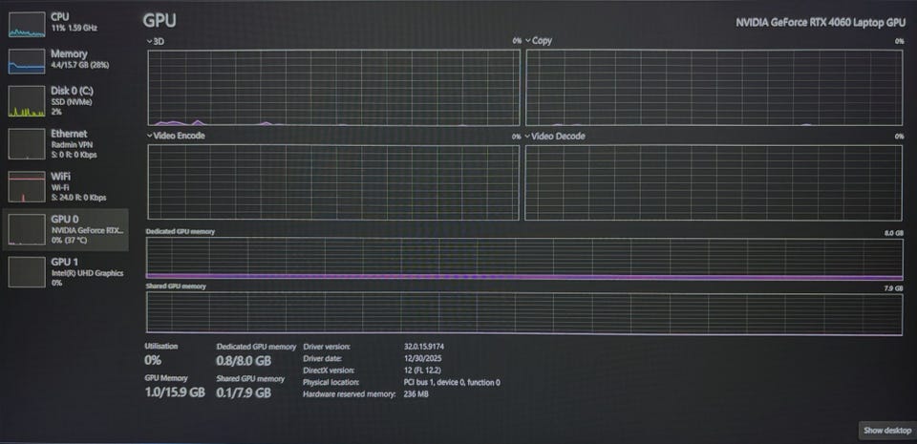This screenshot has width=917, height=444.
Task: Click the Video Encode graph area
Action: pyautogui.click(x=333, y=182)
